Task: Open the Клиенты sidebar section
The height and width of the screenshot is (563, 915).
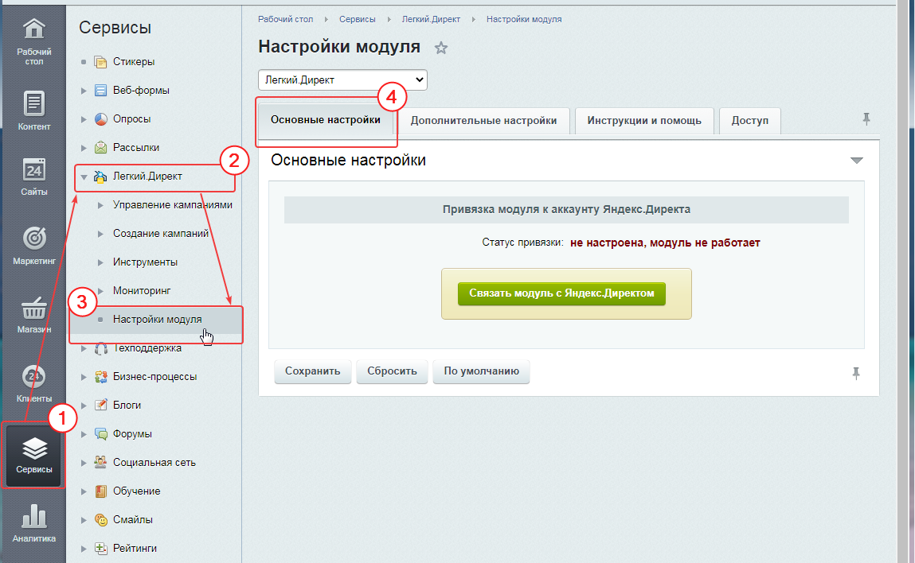Action: pyautogui.click(x=34, y=383)
